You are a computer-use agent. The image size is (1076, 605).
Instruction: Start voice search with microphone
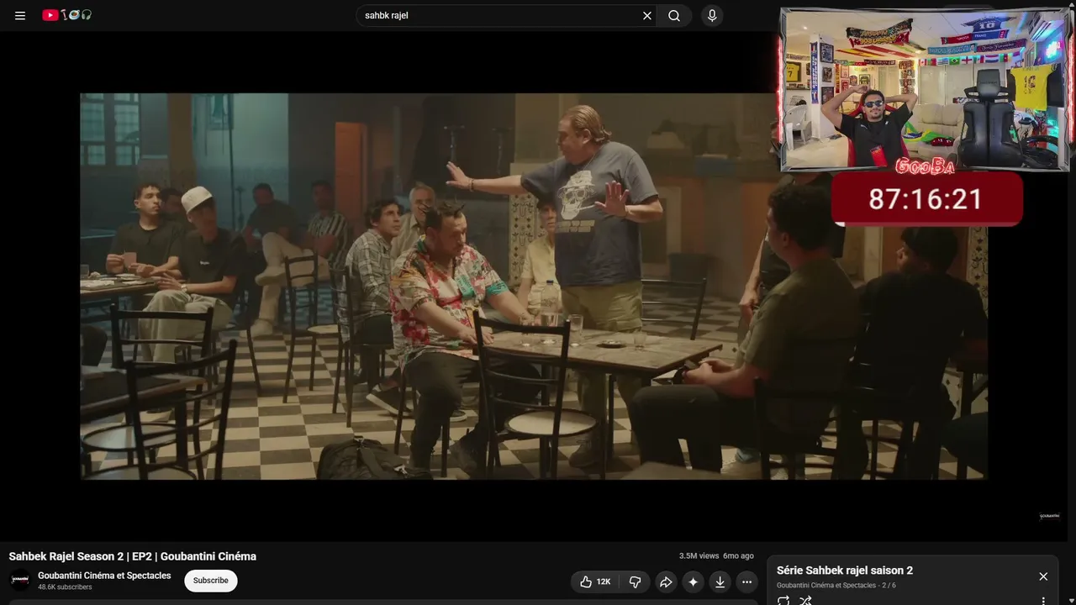712,15
